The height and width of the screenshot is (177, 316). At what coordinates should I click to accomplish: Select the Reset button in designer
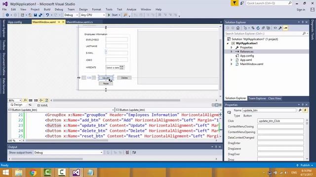(106, 84)
